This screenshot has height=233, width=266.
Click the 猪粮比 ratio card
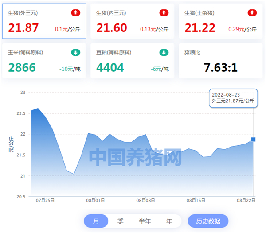(x=220, y=61)
